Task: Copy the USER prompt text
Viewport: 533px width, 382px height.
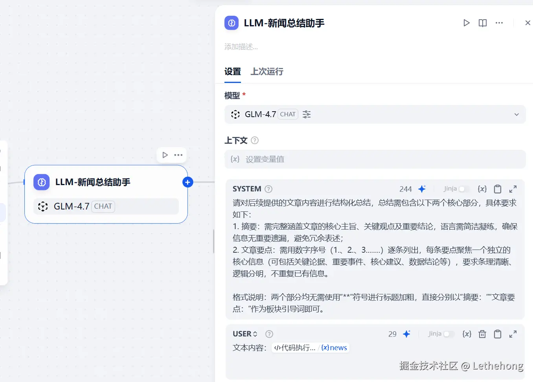Action: 498,334
